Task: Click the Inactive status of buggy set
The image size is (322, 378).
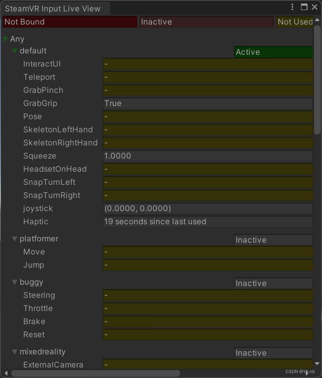Action: [x=273, y=283]
